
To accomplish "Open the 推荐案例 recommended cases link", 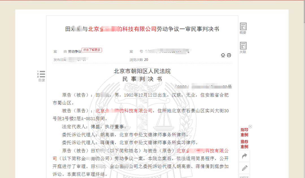I will click(x=244, y=144).
